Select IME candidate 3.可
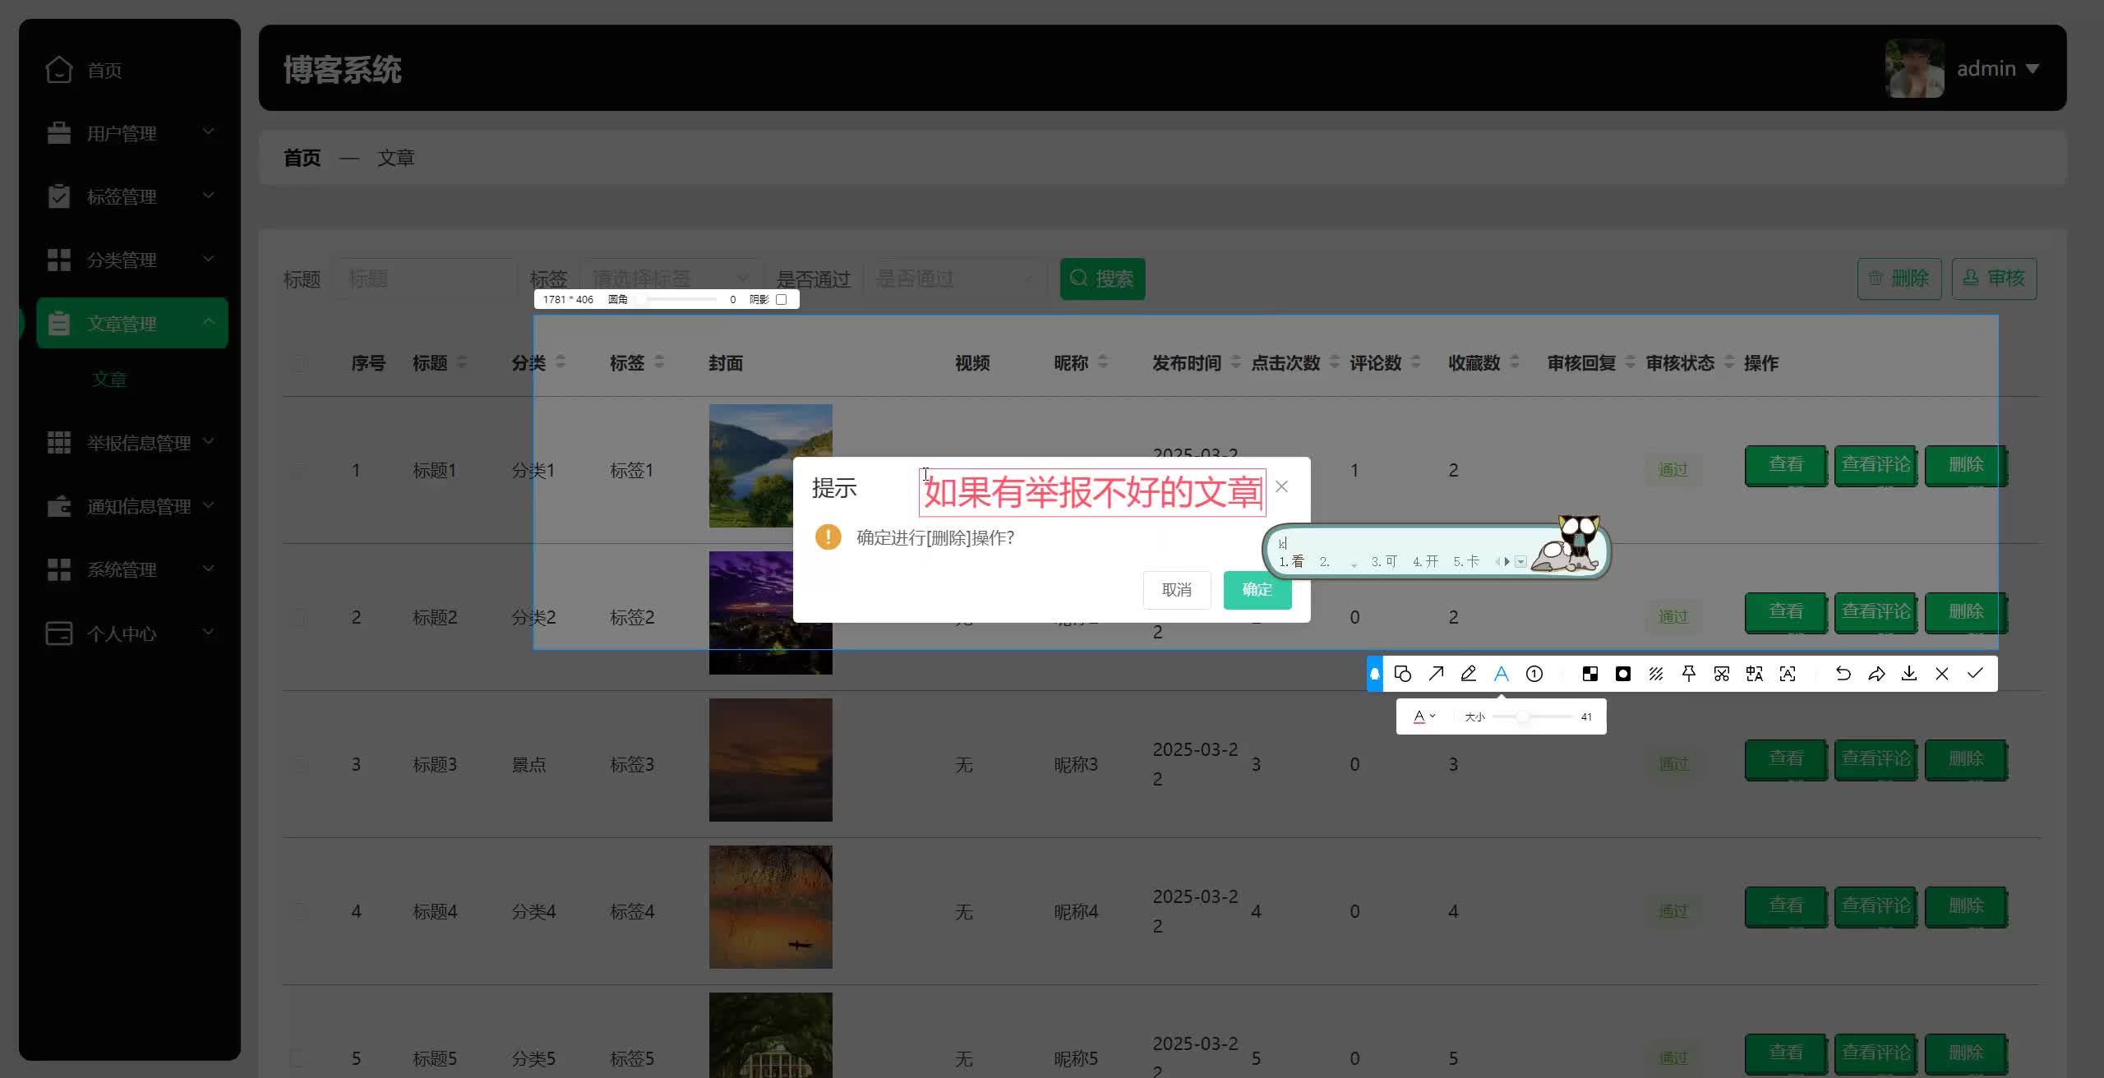The image size is (2104, 1078). [x=1384, y=562]
